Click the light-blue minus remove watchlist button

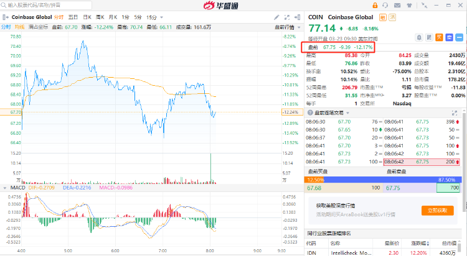pos(460,37)
